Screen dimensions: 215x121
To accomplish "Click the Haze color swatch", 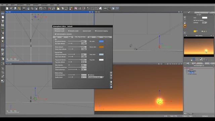I will (101, 54).
